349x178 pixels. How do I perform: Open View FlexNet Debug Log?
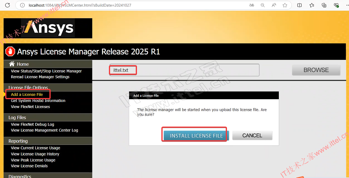[x=33, y=124]
